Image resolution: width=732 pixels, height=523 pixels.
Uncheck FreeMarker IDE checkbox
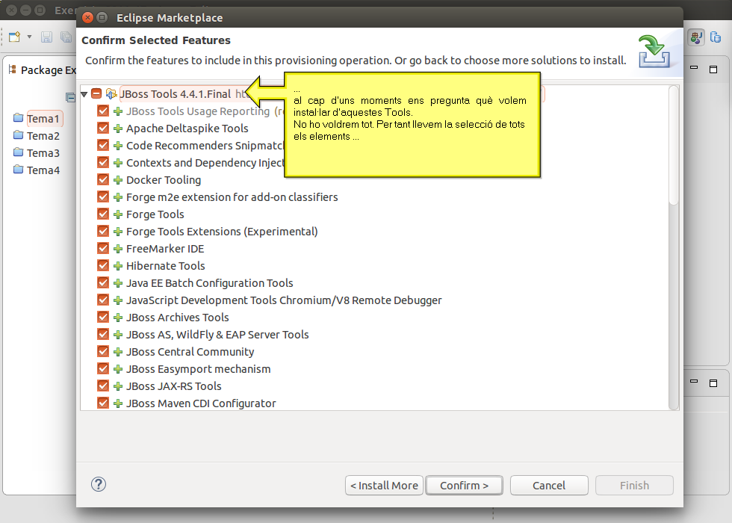pos(103,248)
